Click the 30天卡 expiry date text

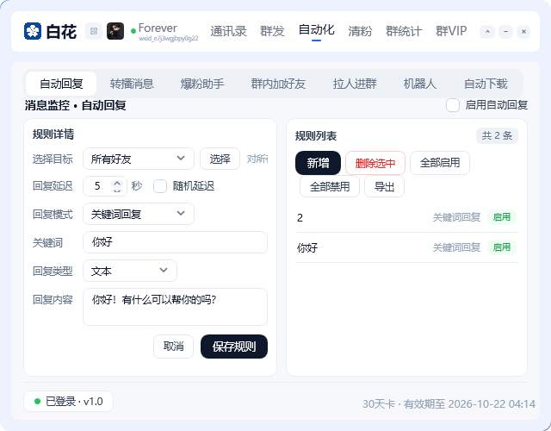[x=449, y=404]
